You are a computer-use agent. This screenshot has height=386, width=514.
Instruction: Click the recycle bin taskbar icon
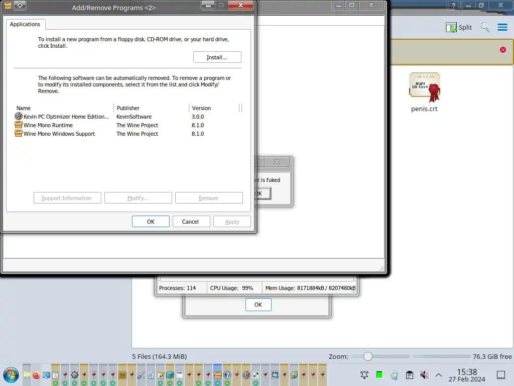(x=151, y=375)
